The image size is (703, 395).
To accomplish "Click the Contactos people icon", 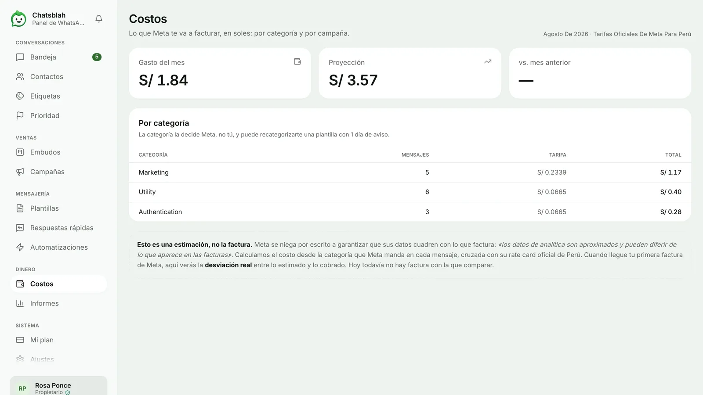I will (20, 76).
